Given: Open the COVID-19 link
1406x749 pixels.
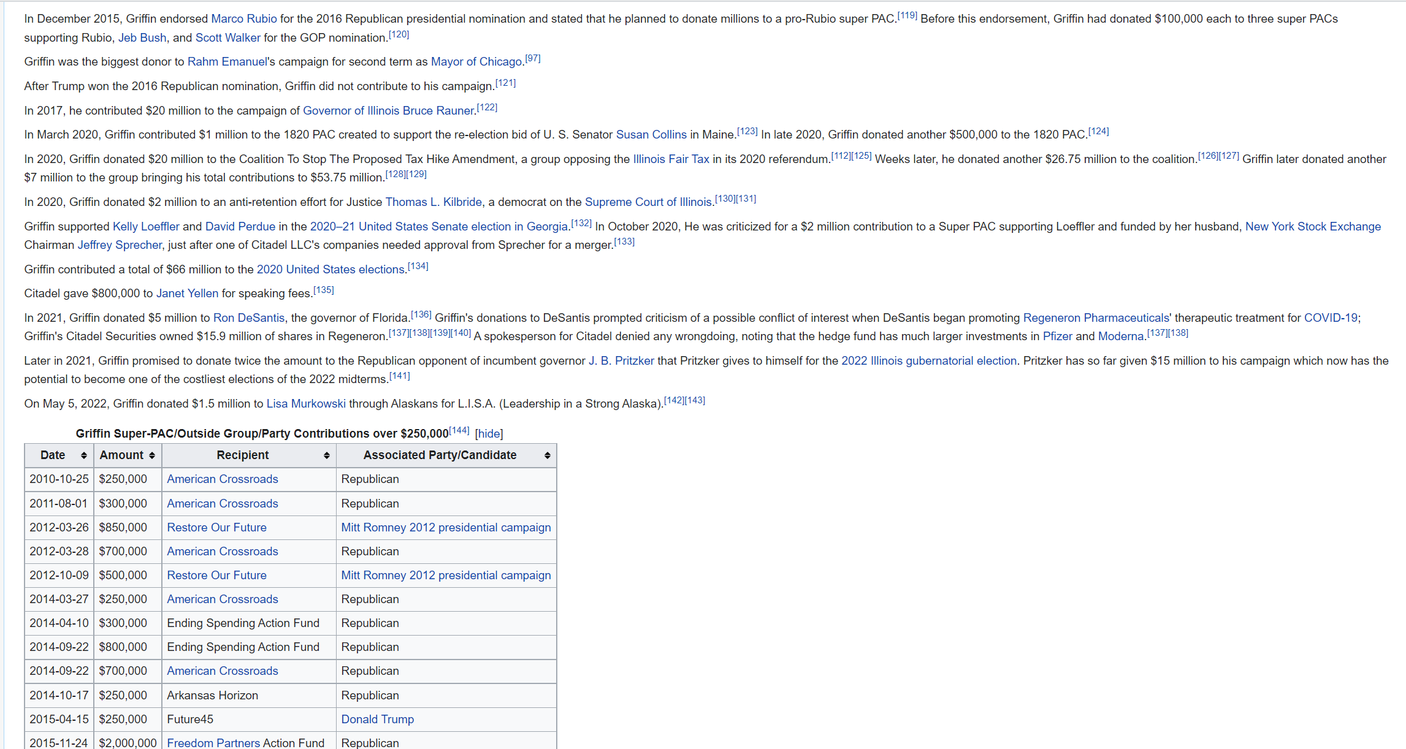Looking at the screenshot, I should [1331, 318].
